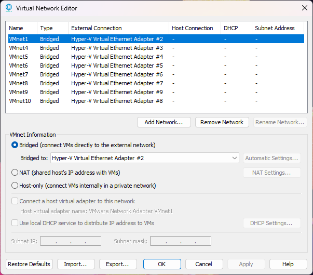Select the VMnet7 row in list
The width and height of the screenshot is (313, 275).
point(19,74)
